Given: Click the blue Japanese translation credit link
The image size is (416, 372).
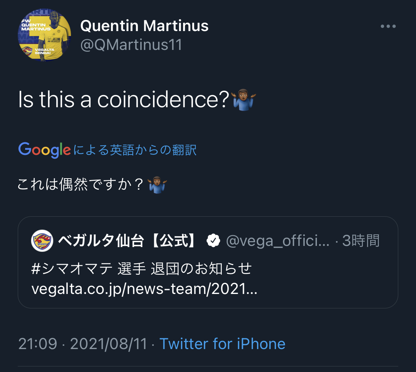Looking at the screenshot, I should point(135,150).
